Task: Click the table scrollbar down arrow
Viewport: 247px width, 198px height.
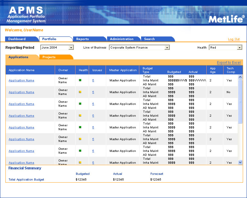Action: (240, 162)
